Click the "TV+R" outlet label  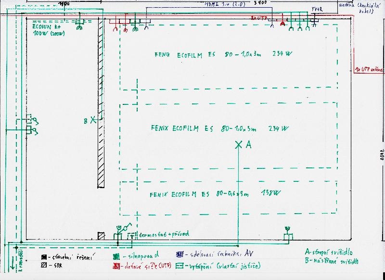(317, 10)
